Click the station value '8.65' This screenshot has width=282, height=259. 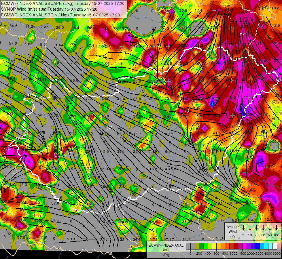click(x=29, y=44)
